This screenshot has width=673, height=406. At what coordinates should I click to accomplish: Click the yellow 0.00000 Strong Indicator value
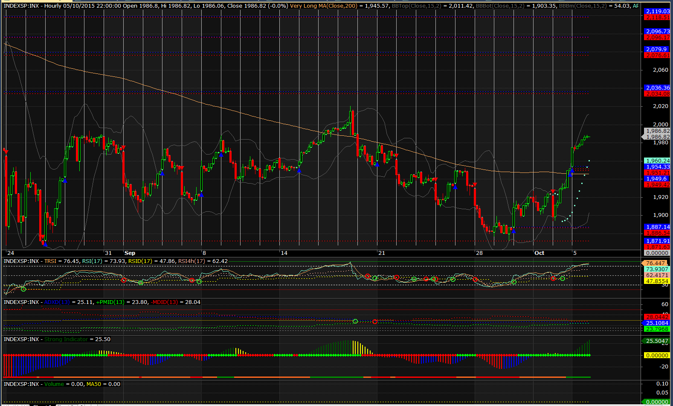(657, 355)
